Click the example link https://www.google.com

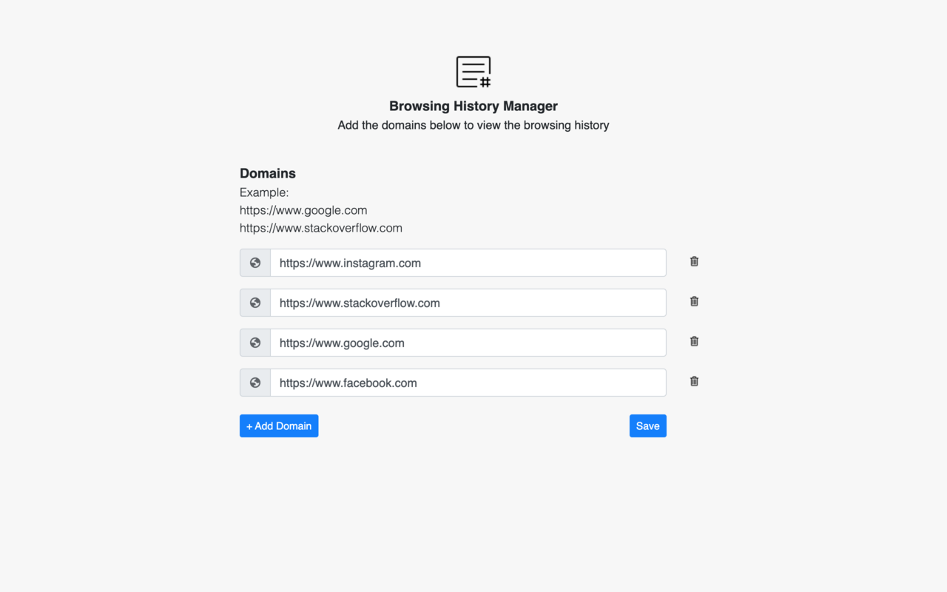coord(303,210)
